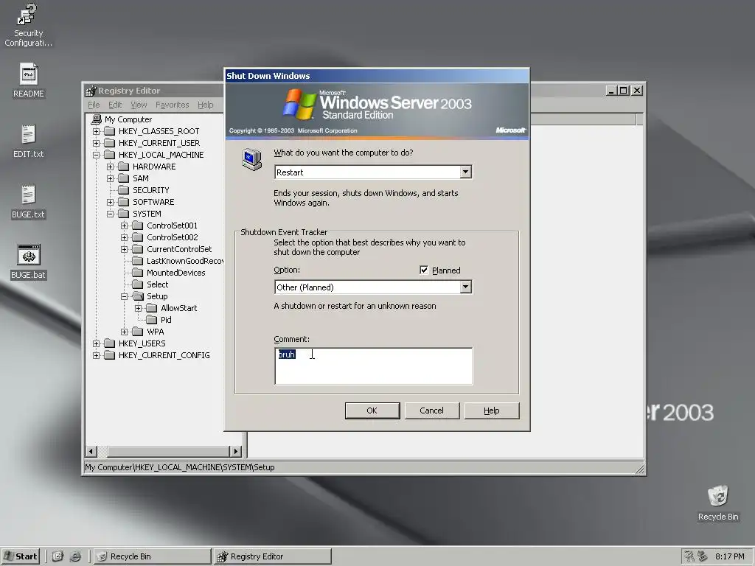Open the Start menu

[21, 556]
